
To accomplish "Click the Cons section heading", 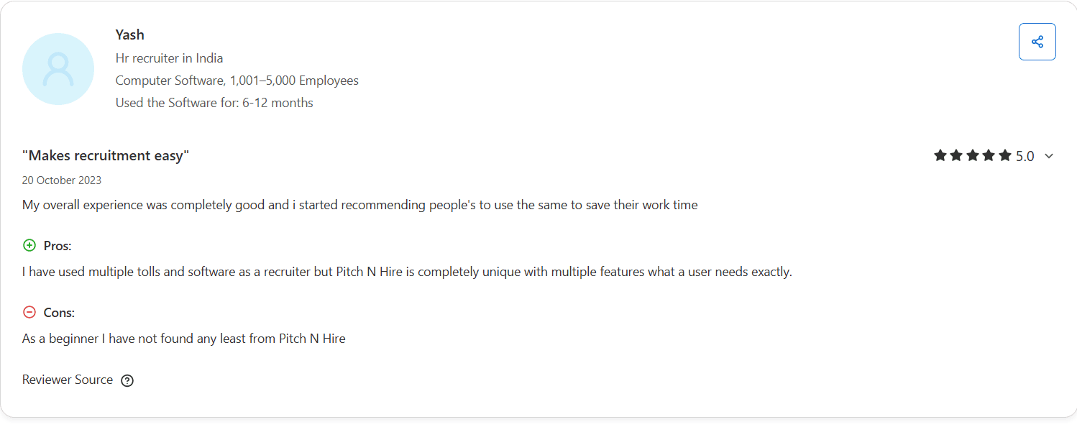I will pos(59,312).
